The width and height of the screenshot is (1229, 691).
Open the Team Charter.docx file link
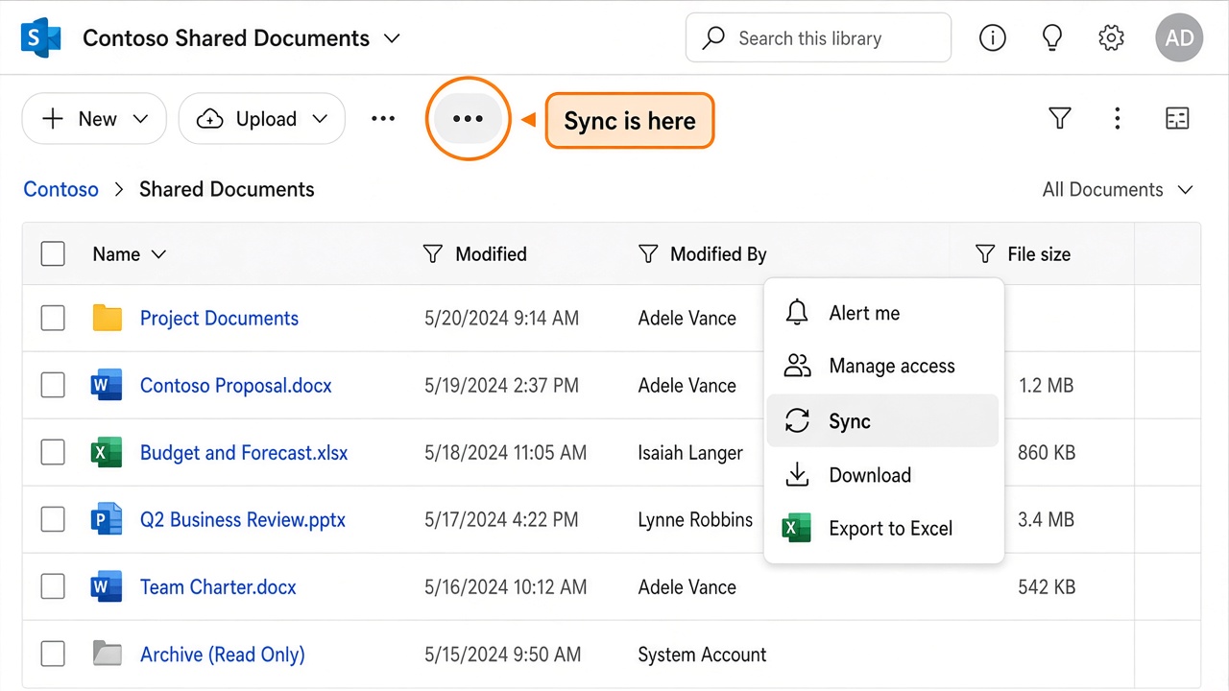tap(218, 586)
